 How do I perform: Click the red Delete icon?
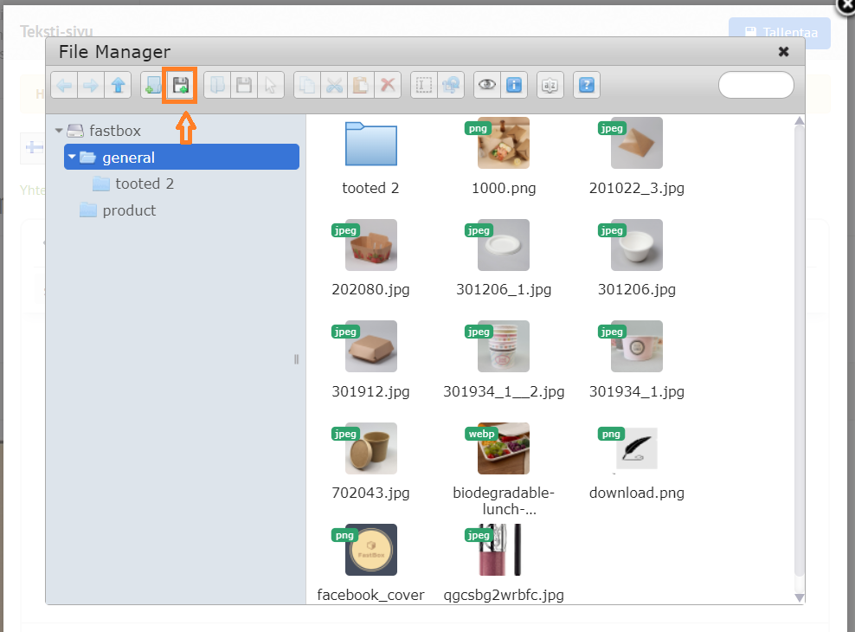pos(388,85)
